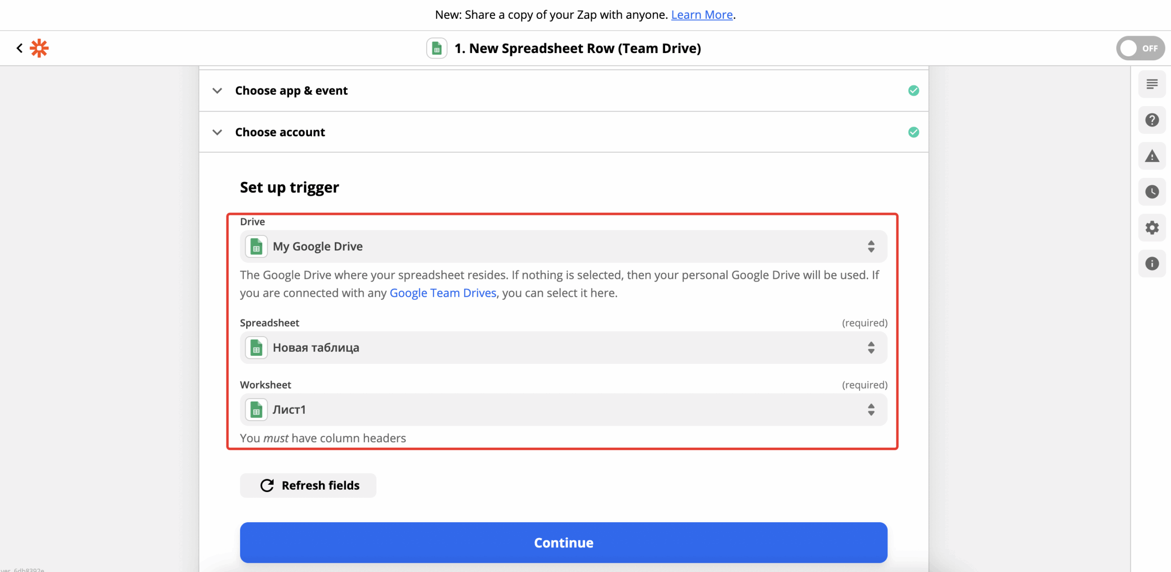Open the Learn More link
Screen dimensions: 1171x572
coord(701,15)
